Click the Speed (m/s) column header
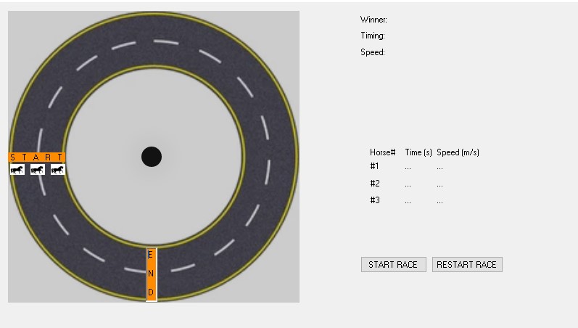Screen dimensions: 578x328 458,152
